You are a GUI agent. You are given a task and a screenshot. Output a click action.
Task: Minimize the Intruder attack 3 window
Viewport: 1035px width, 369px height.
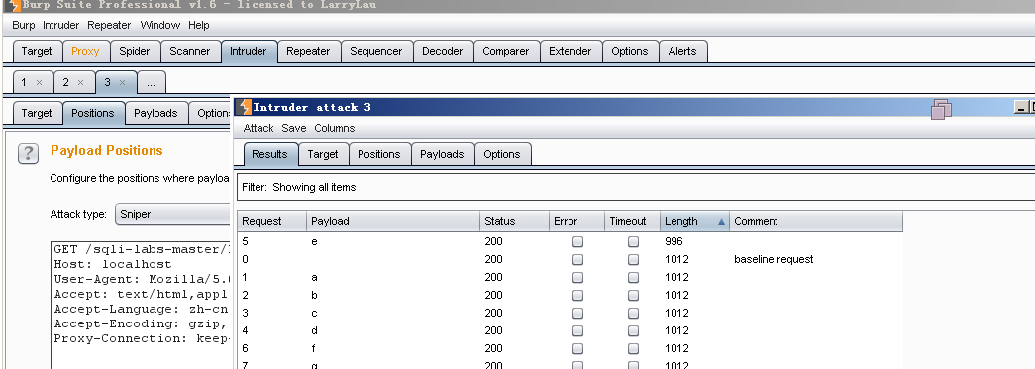(1020, 108)
